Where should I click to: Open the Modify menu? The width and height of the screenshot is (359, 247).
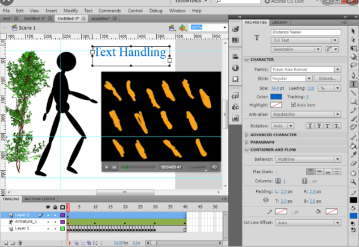(x=71, y=11)
